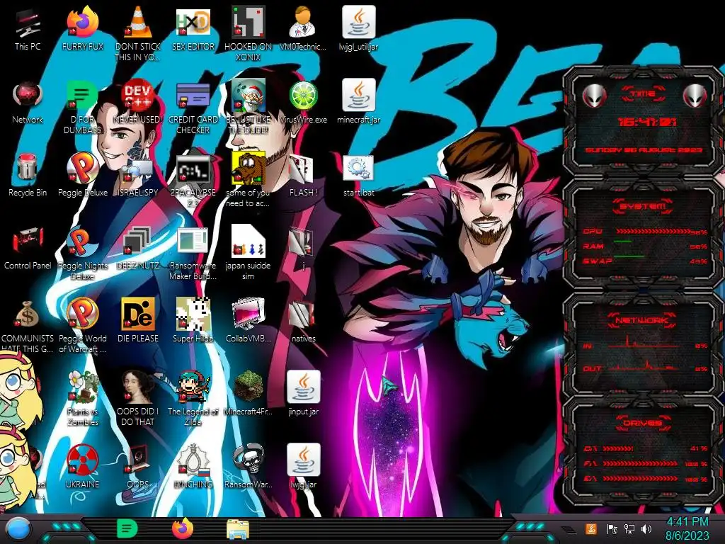Image resolution: width=725 pixels, height=544 pixels.
Task: Select the VLC cone shortcut icon
Action: 138,22
